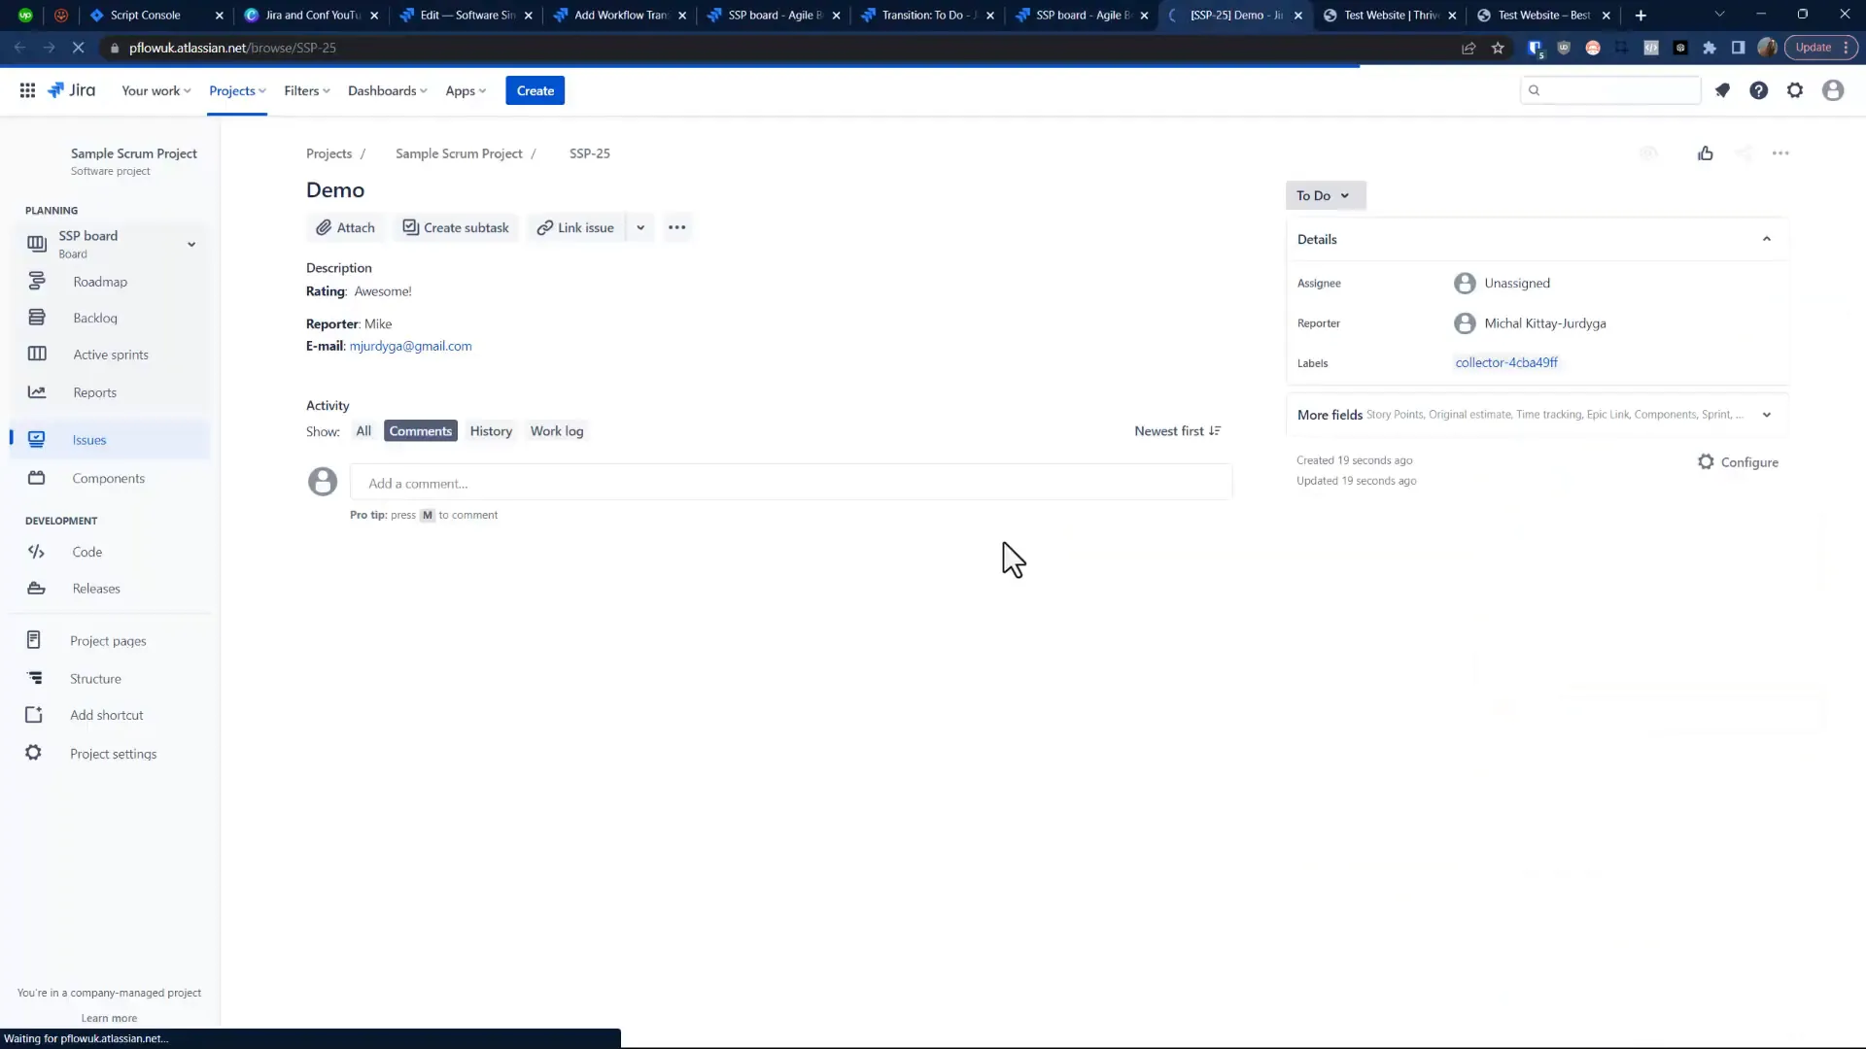
Task: Collapse the Details panel chevron
Action: coord(1767,239)
